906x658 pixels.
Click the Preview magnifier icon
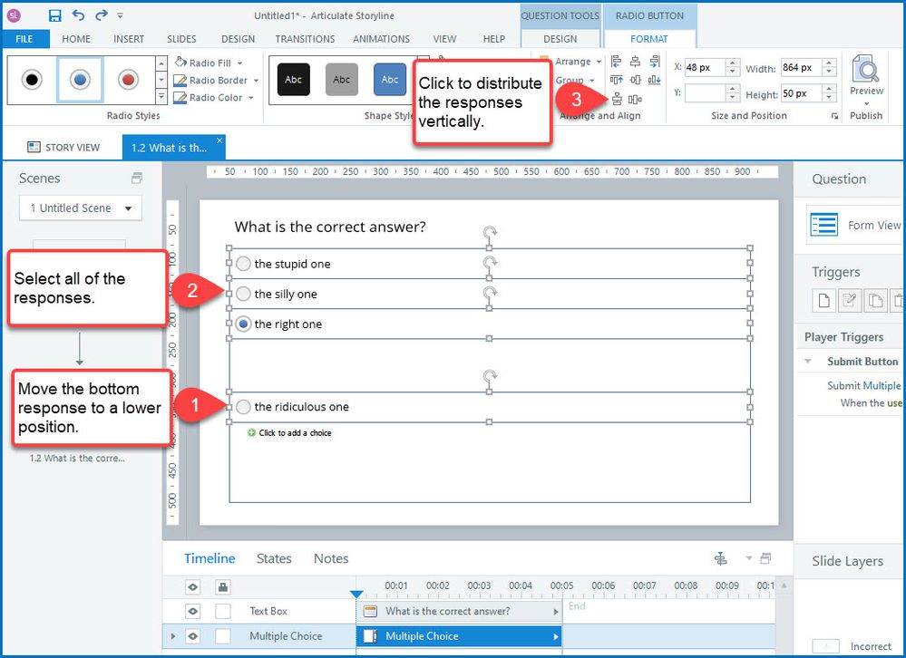tap(866, 70)
